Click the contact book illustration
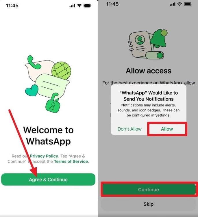 click(140, 44)
